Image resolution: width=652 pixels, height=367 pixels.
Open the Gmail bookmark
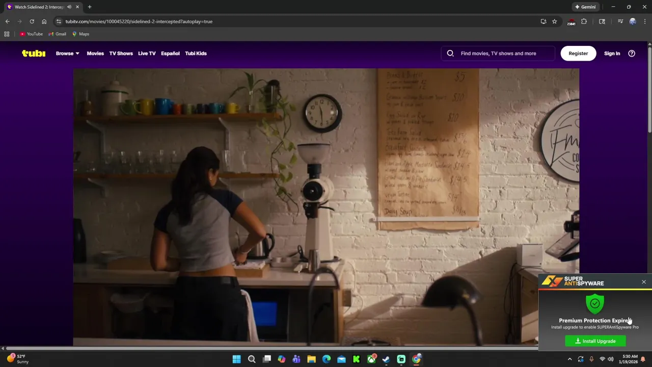[x=57, y=34]
